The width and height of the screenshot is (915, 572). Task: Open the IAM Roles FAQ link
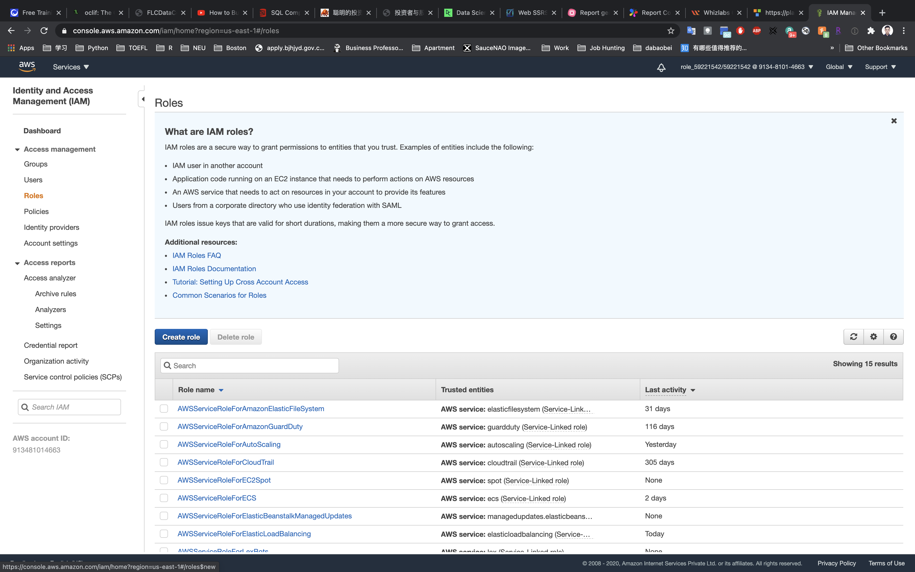197,255
